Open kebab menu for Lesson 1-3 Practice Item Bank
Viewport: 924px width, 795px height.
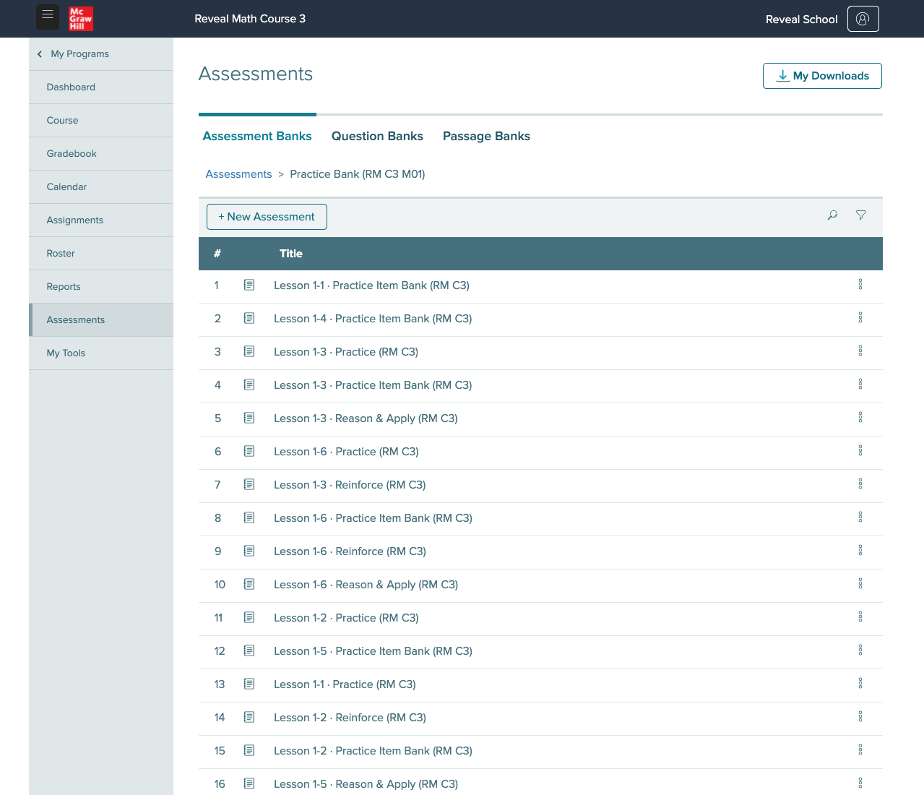[x=860, y=384]
